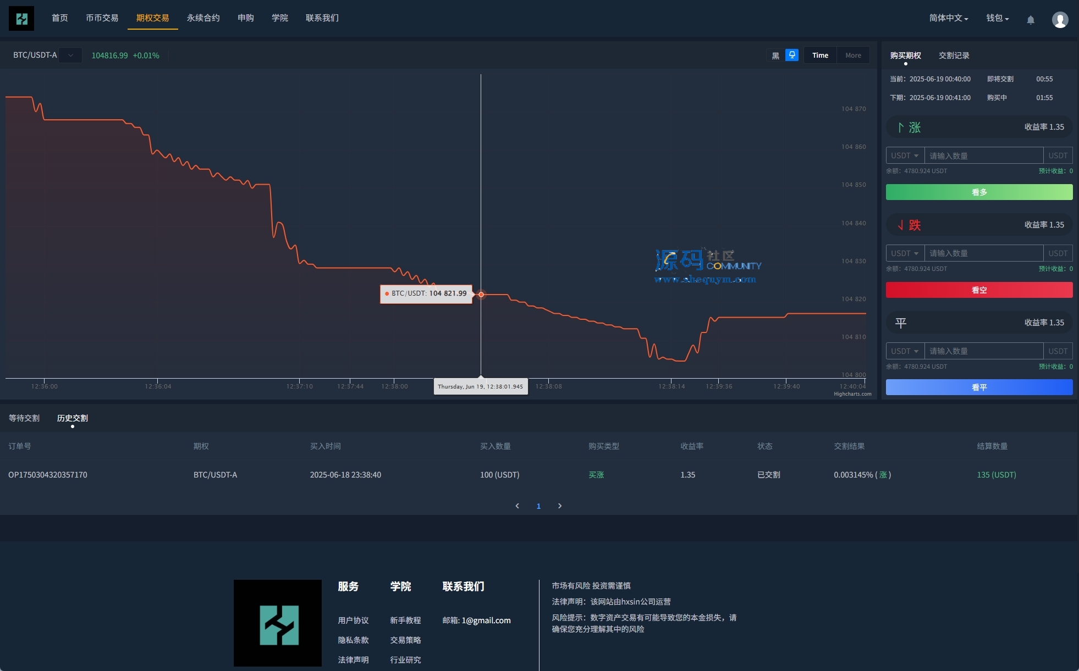Click the chart price marker at 104 821.99

point(481,295)
